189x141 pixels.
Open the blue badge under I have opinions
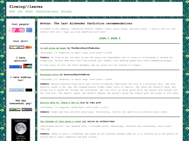15,67
